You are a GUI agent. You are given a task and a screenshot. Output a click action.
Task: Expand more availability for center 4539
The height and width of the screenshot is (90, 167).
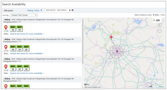click(x=27, y=34)
